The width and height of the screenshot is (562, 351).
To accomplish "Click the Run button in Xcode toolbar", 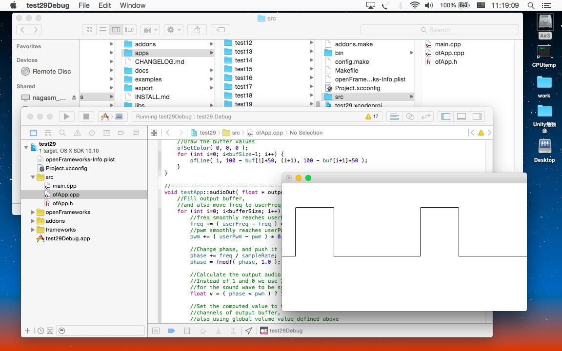I will [66, 117].
